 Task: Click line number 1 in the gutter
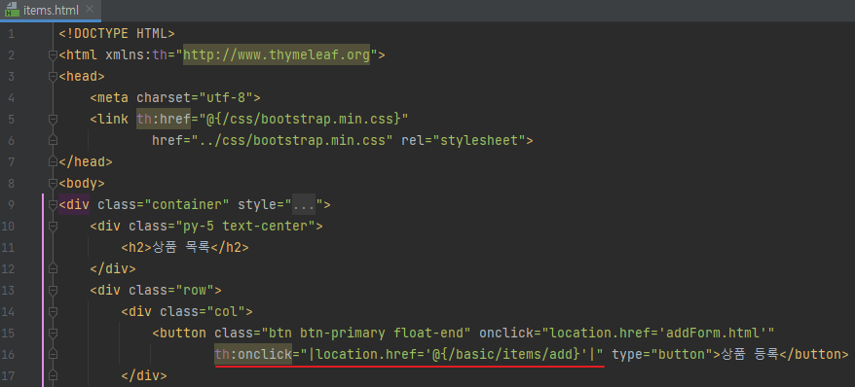click(12, 34)
